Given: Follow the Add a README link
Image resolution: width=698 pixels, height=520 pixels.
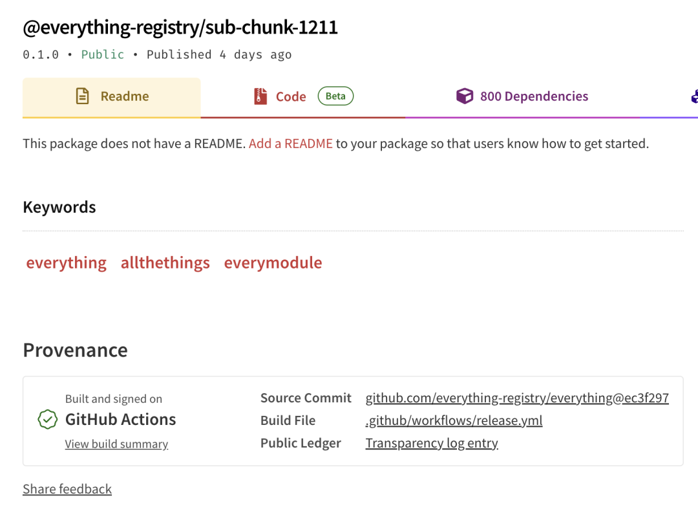Looking at the screenshot, I should pyautogui.click(x=291, y=144).
